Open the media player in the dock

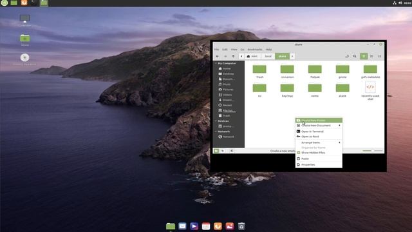194,226
